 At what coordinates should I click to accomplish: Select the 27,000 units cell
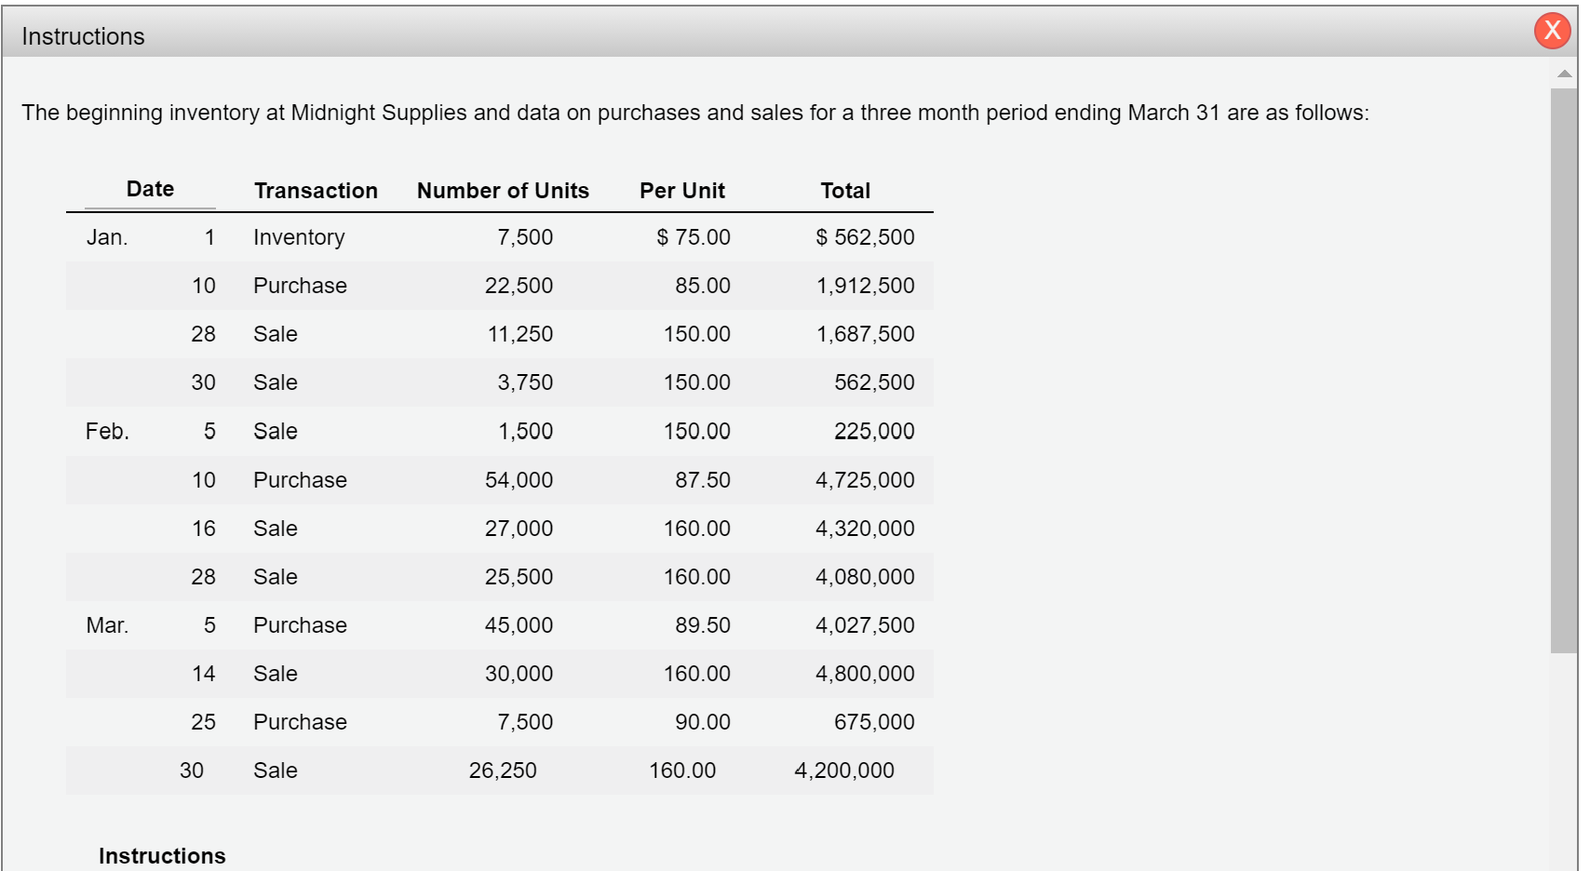tap(519, 529)
